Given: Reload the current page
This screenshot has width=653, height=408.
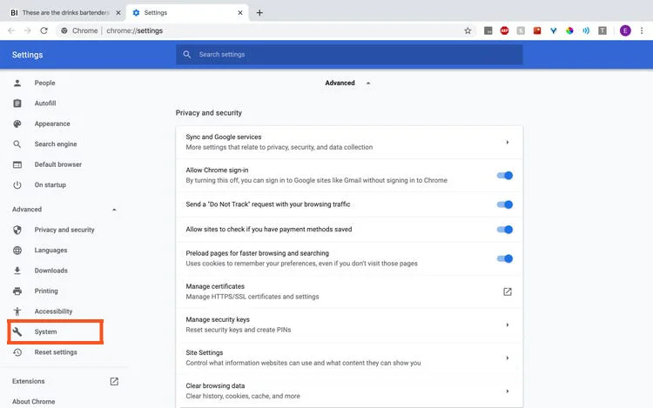Looking at the screenshot, I should [44, 30].
